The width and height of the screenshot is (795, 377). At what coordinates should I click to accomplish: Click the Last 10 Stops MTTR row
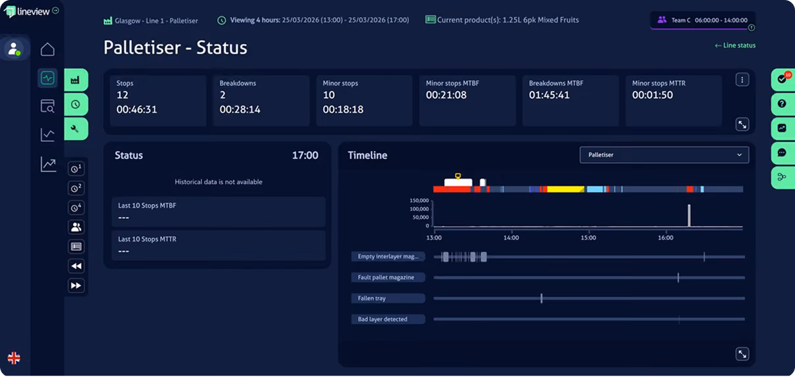pos(218,245)
